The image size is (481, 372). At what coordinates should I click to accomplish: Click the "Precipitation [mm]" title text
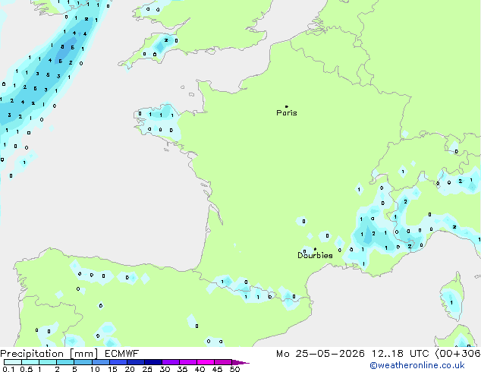[x=49, y=354]
